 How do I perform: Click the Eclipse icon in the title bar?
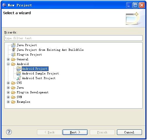pos(4,5)
